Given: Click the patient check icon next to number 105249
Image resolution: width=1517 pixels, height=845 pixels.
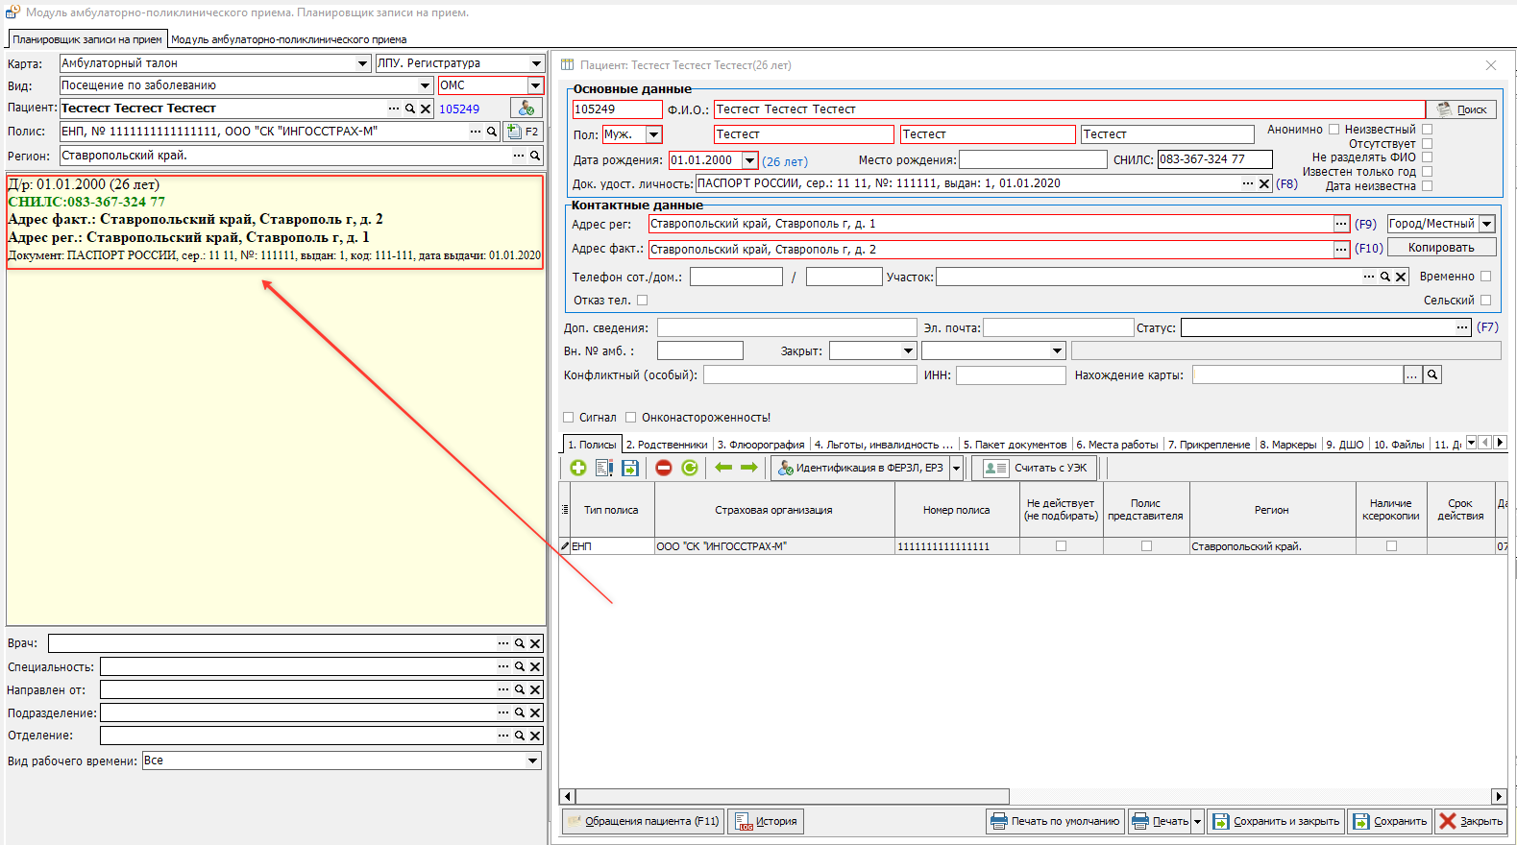Looking at the screenshot, I should 526,109.
